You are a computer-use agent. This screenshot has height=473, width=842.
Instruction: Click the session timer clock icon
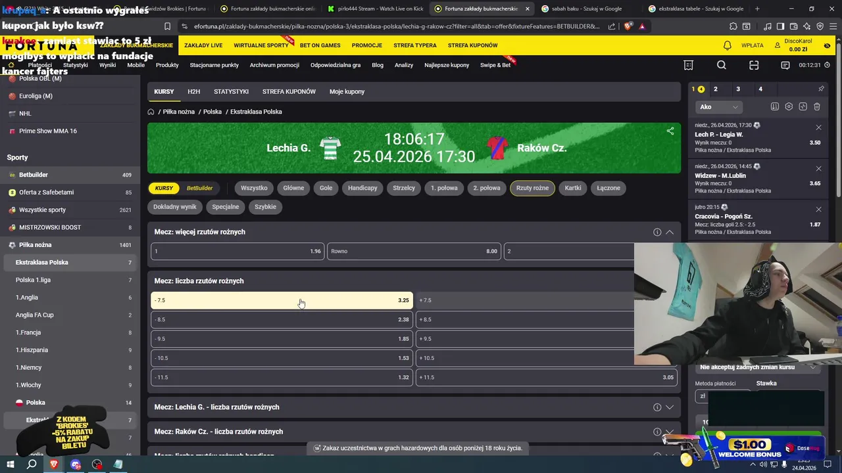point(828,65)
